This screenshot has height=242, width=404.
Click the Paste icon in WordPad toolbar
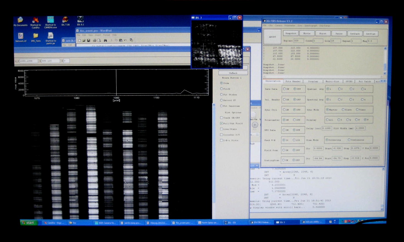(121, 40)
